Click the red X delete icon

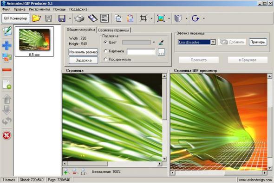click(7, 135)
